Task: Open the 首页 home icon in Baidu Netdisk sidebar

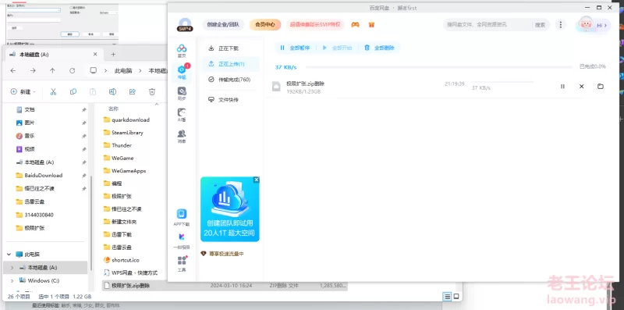Action: point(182,51)
